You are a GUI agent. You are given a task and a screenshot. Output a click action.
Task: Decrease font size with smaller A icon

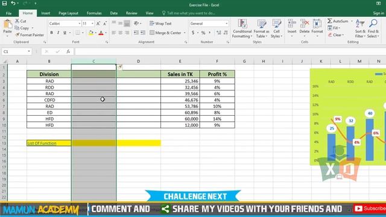pos(105,24)
